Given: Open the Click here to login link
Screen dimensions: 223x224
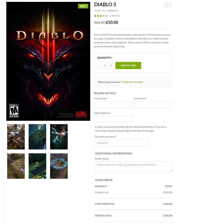Looking at the screenshot, I should [x=133, y=82].
